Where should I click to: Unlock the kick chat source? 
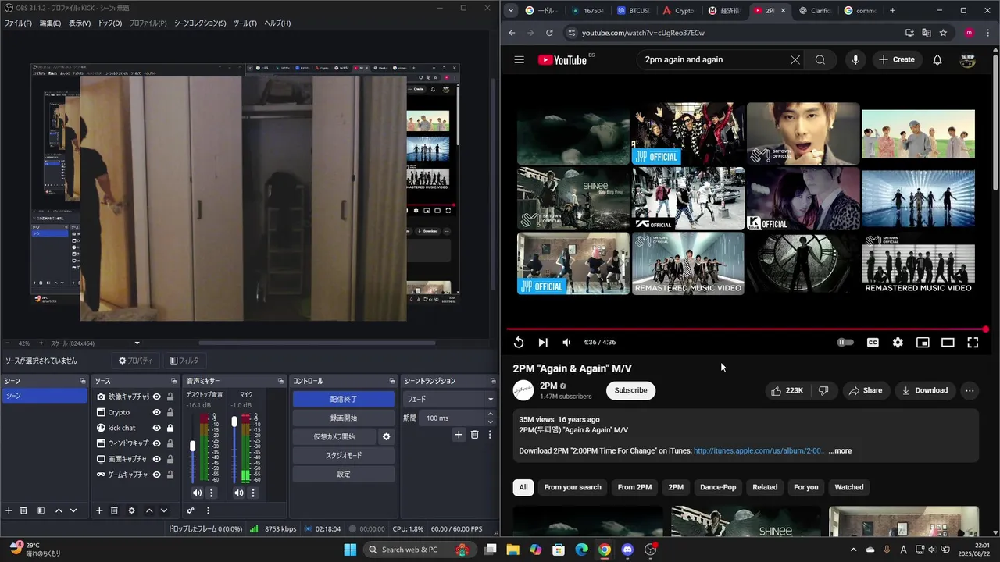pos(170,428)
